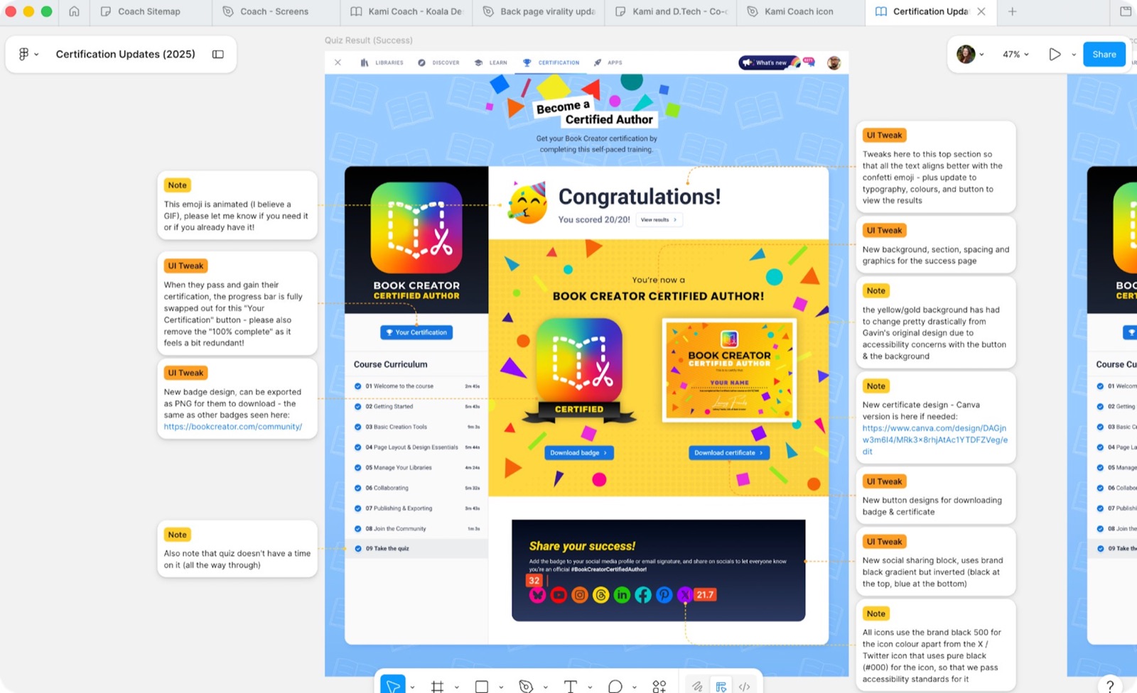Select the Quiz Result (Success) frame label

(x=369, y=40)
